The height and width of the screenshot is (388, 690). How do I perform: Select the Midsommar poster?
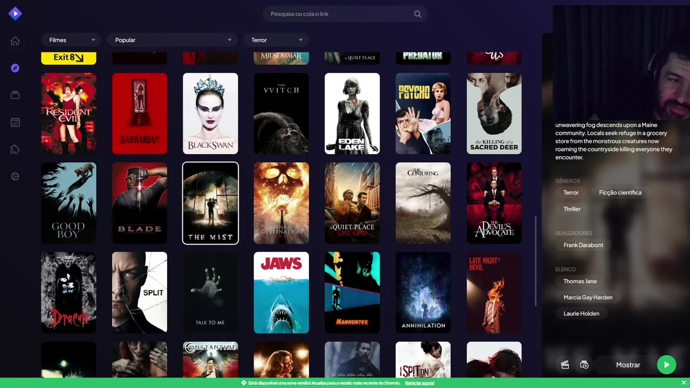click(x=281, y=58)
